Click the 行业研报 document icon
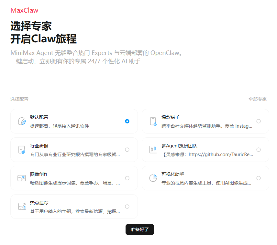277x245 pixels. pos(22,150)
